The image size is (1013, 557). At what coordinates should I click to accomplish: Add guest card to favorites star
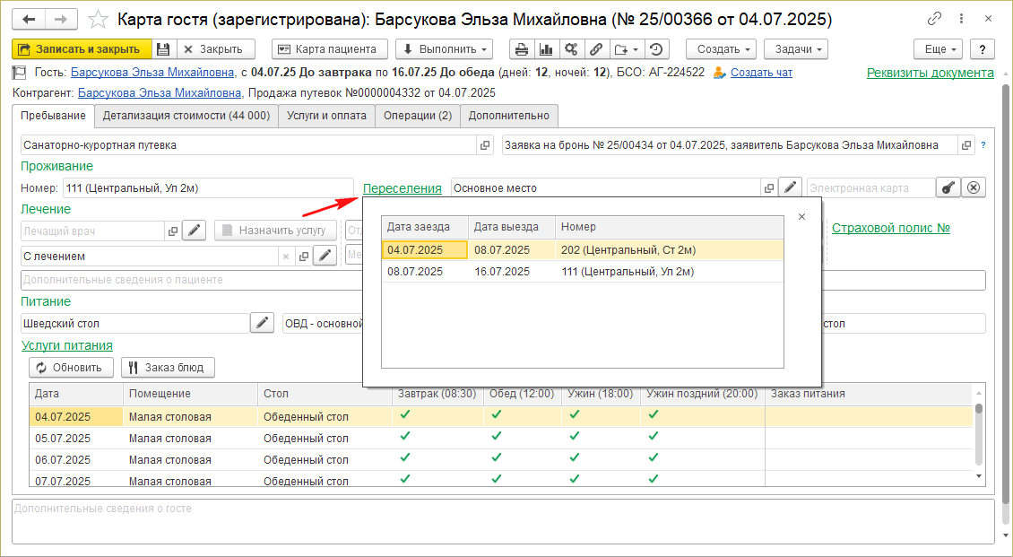click(x=100, y=19)
